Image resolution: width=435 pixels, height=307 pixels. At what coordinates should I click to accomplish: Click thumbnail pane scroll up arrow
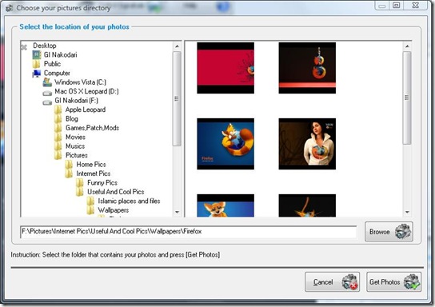click(407, 46)
